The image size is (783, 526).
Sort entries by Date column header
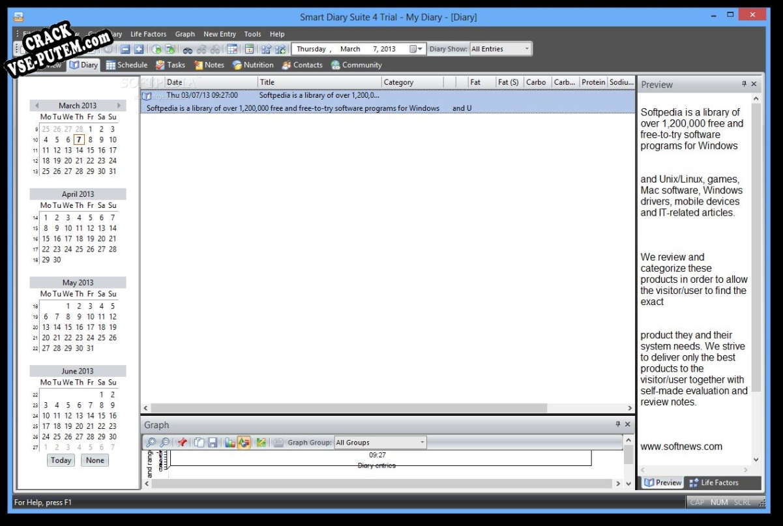pyautogui.click(x=211, y=82)
